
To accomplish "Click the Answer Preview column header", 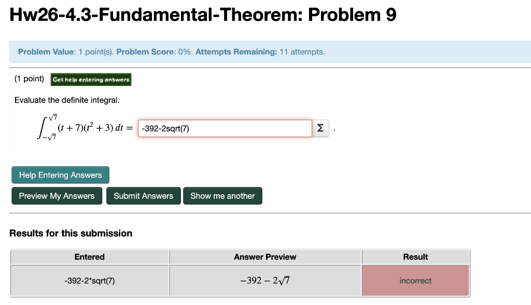I will [265, 257].
